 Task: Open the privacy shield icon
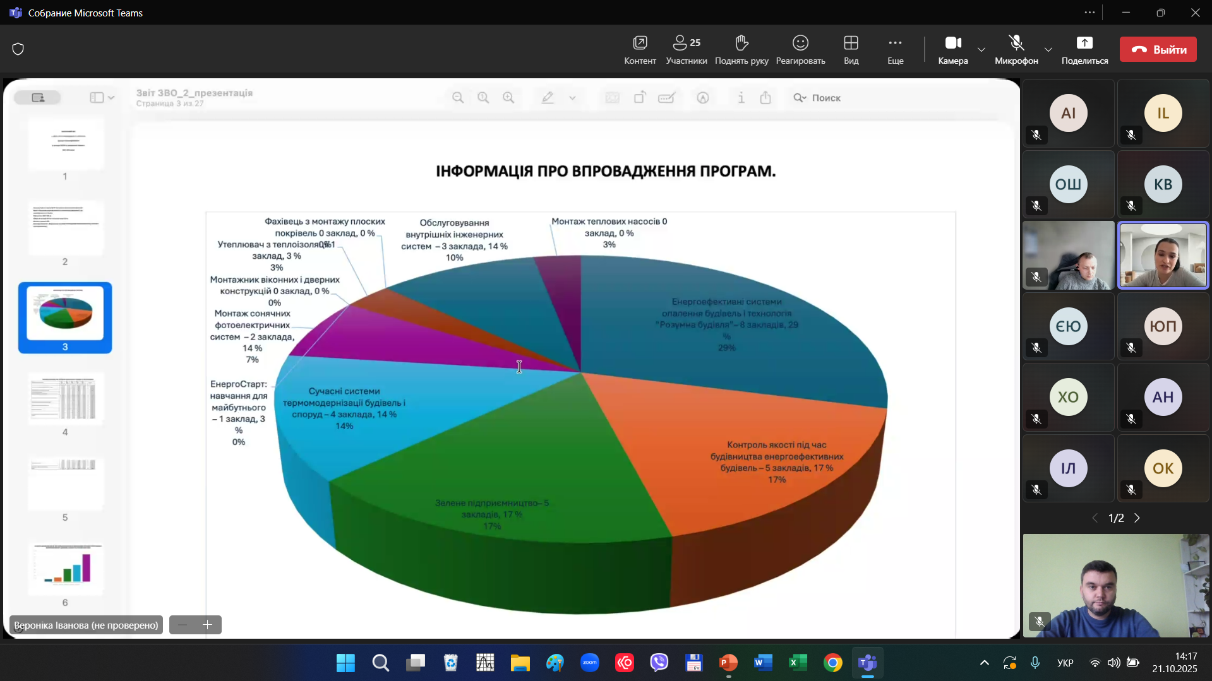click(x=18, y=49)
